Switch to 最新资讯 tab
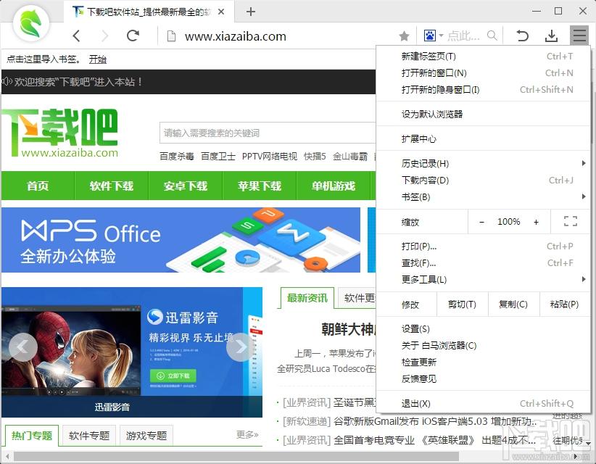 click(x=307, y=298)
